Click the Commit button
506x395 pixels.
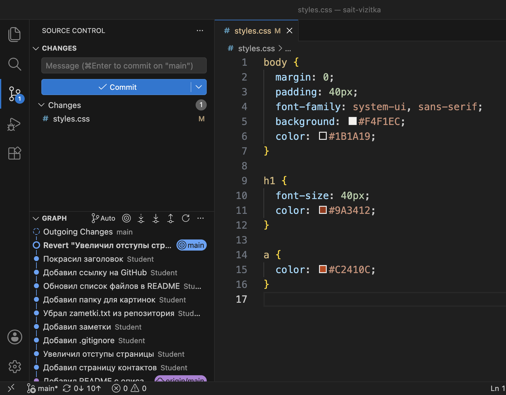pyautogui.click(x=117, y=87)
